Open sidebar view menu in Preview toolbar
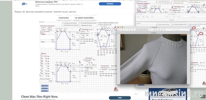Screen dimensions: 206x100 (120, 30)
